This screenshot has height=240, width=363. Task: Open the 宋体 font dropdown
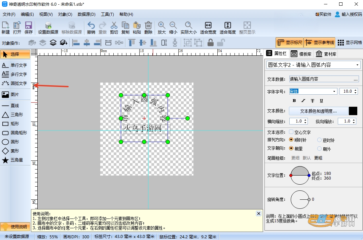tap(334, 92)
